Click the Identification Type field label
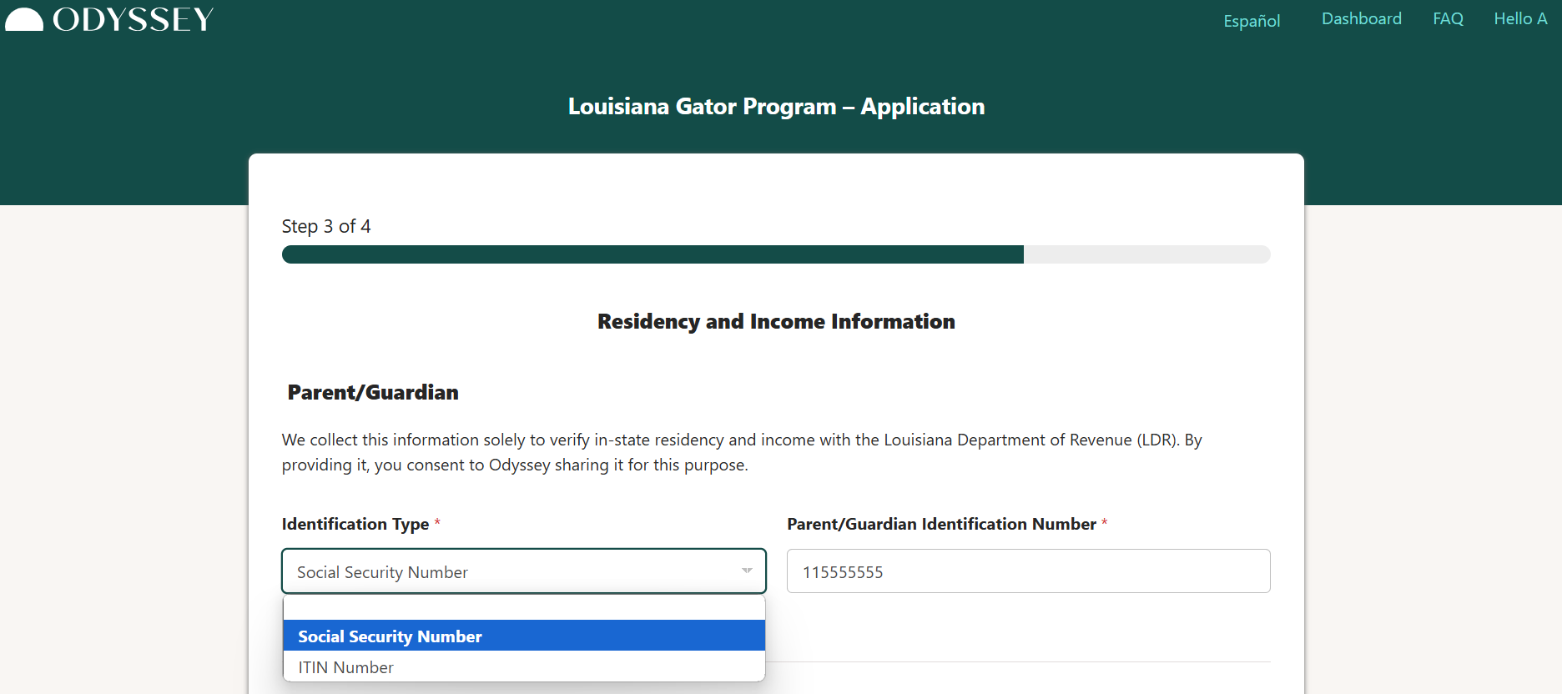1562x694 pixels. [355, 525]
